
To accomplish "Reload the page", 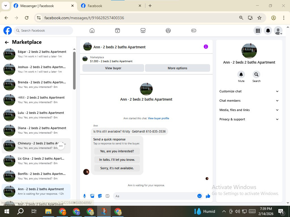I will pyautogui.click(x=27, y=18).
